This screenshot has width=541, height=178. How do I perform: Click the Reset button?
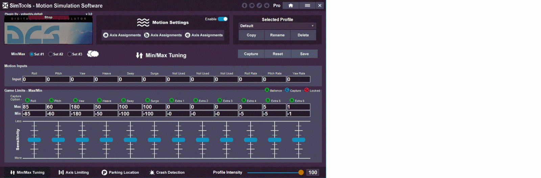278,54
